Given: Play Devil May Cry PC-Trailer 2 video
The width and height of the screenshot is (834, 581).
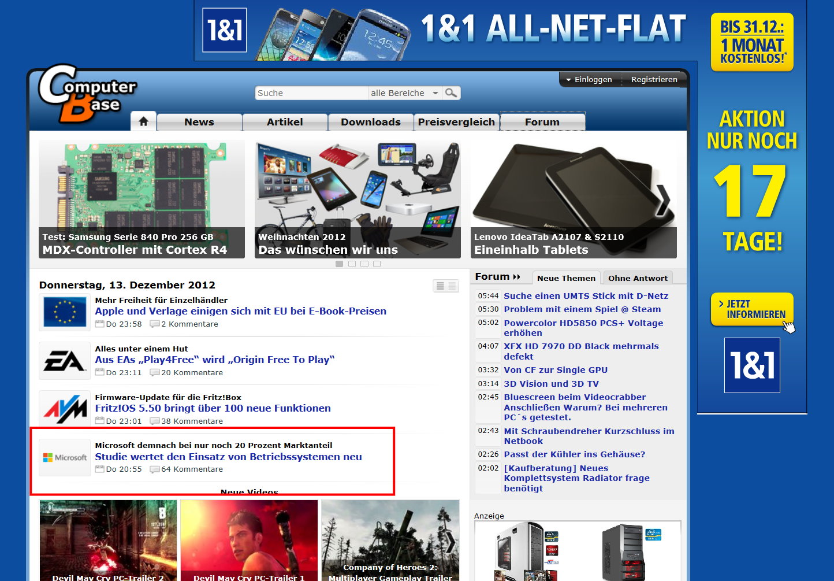Looking at the screenshot, I should [x=108, y=541].
